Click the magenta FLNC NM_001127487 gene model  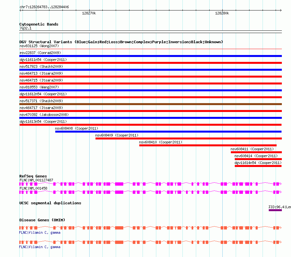coord(150,184)
